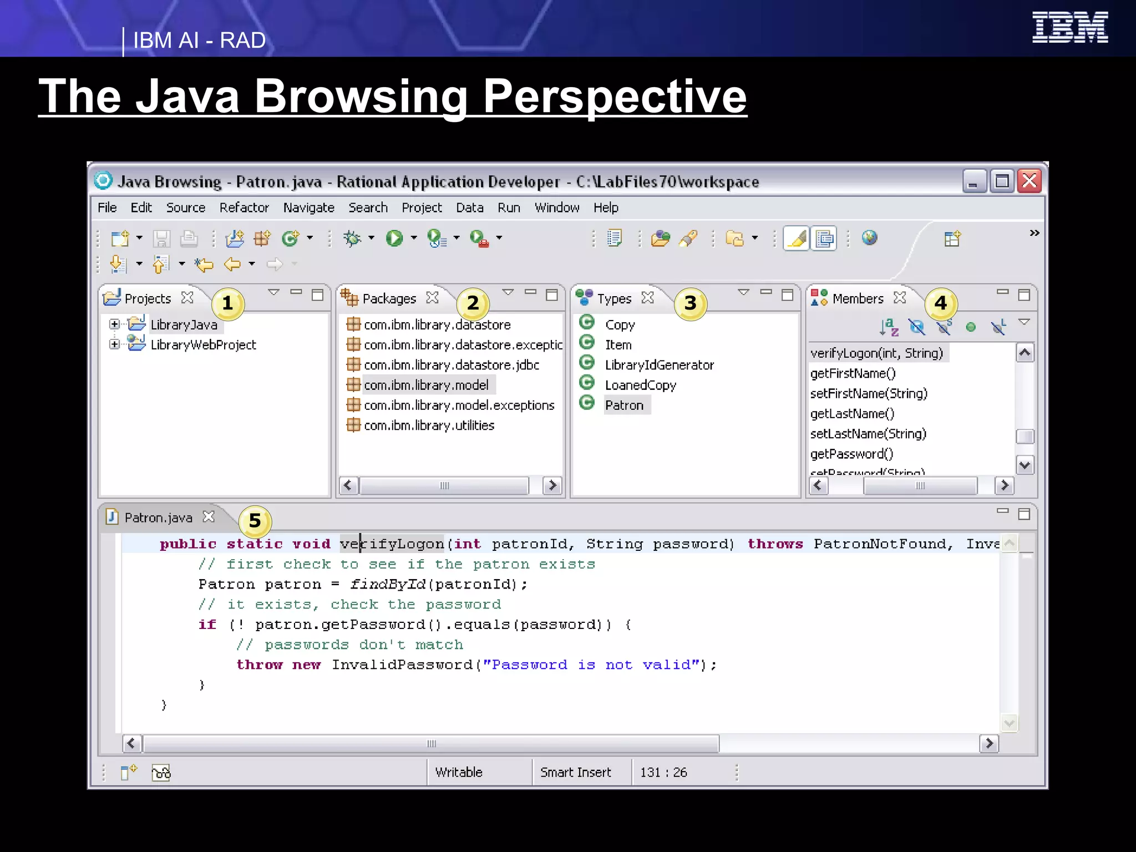
Task: Click the Packages horizontal scrollbar thumb
Action: [444, 486]
